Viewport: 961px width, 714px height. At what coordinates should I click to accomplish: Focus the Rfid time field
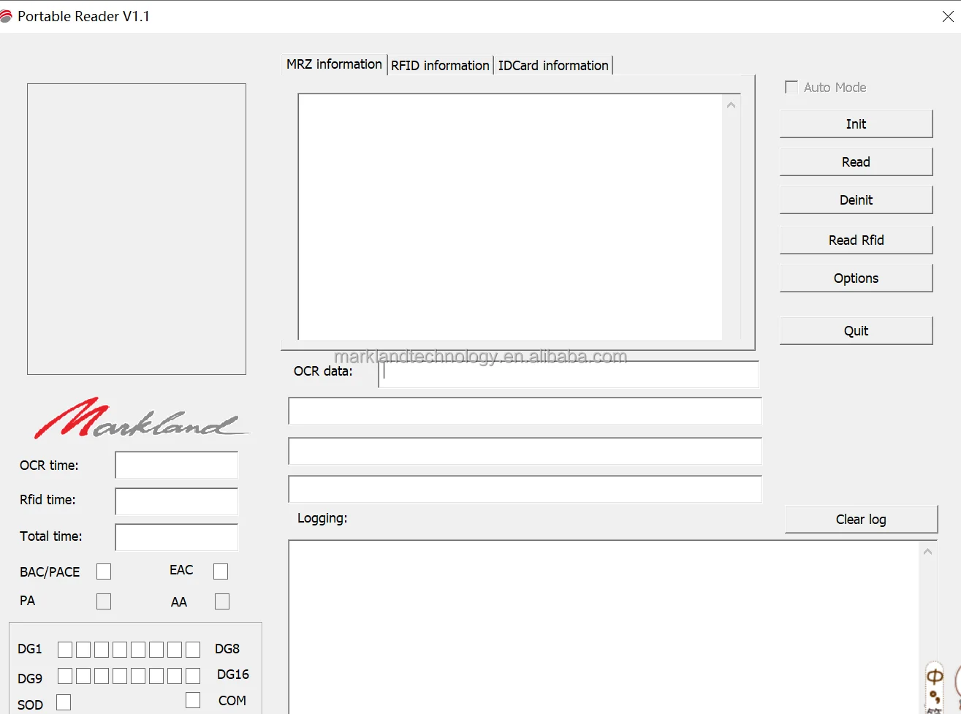[177, 501]
